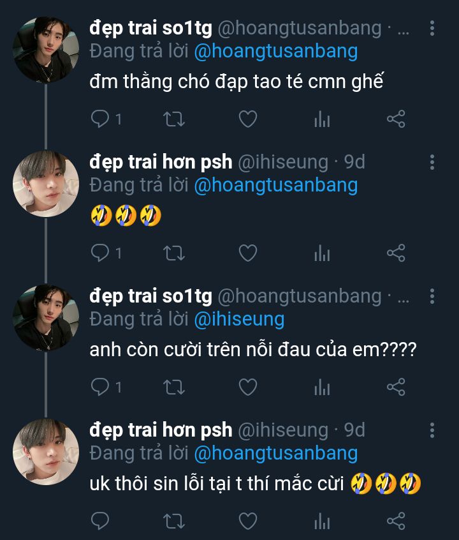Like the laughing emoji reply tweet
This screenshot has width=459, height=540.
pyautogui.click(x=247, y=253)
